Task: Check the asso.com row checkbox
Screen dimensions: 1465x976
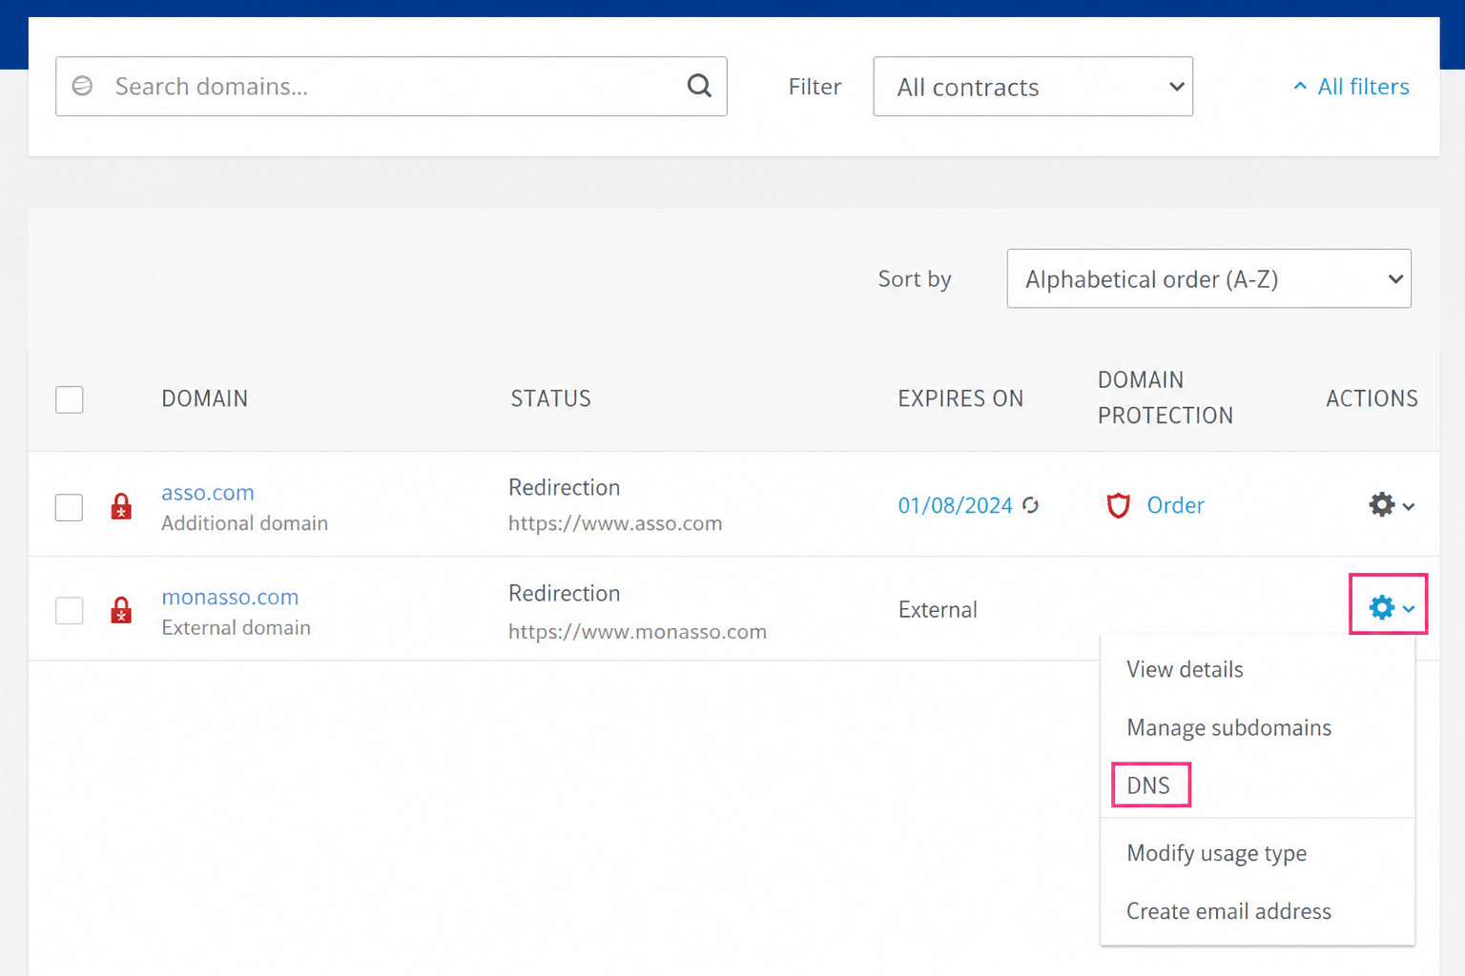Action: click(70, 507)
